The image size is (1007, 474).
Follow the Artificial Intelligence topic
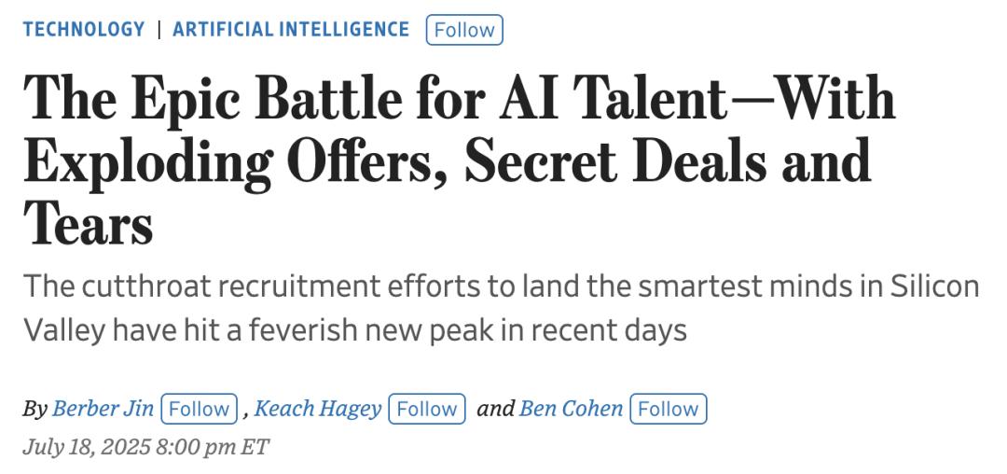pos(463,30)
